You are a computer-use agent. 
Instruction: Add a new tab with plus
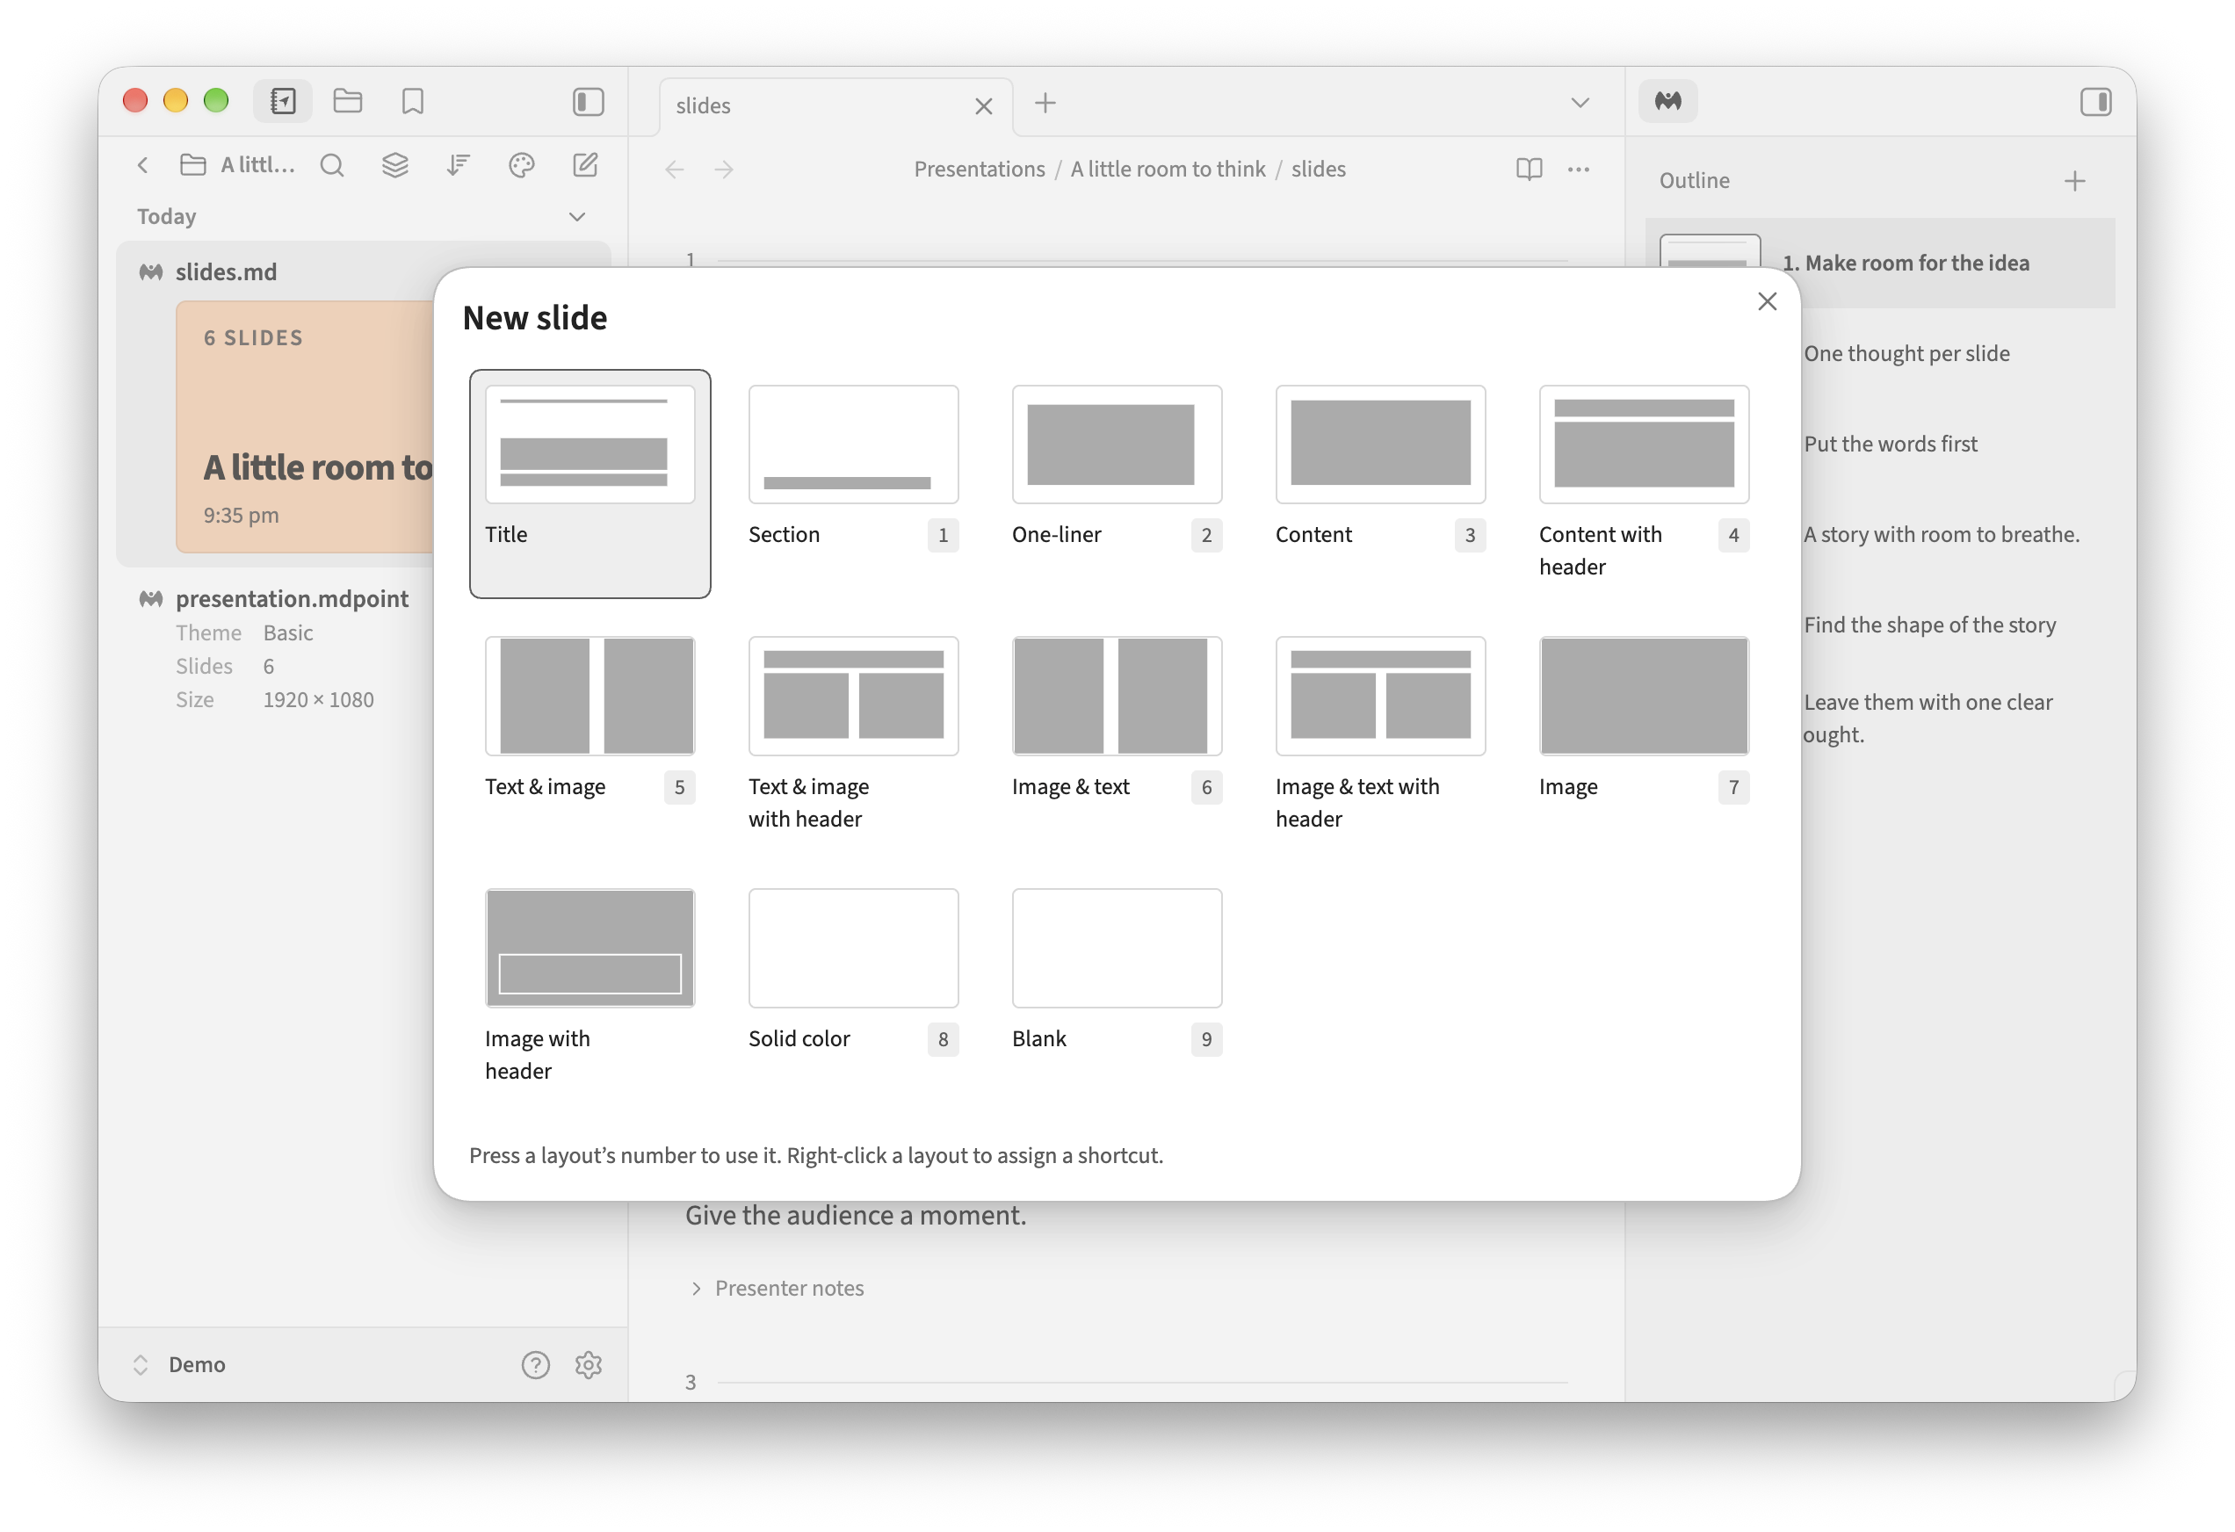click(x=1045, y=103)
